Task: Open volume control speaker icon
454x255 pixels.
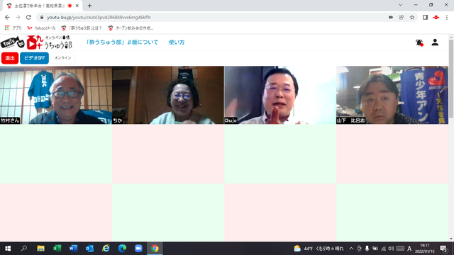Action: click(391, 249)
